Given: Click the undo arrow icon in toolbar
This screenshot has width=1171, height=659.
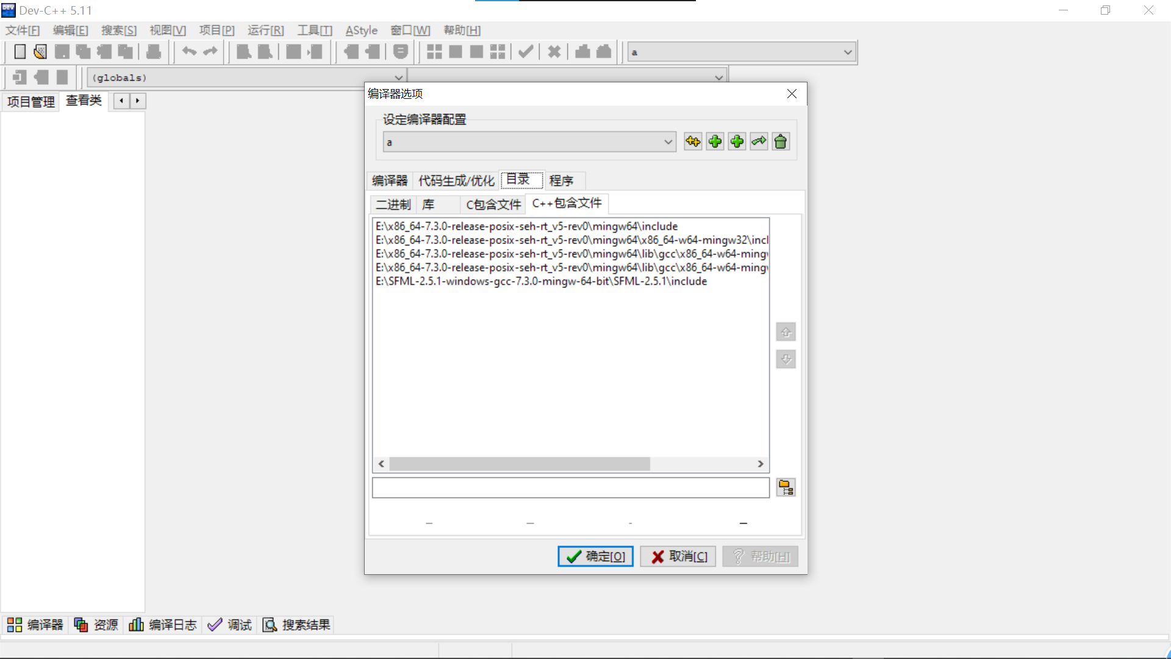Looking at the screenshot, I should tap(188, 51).
